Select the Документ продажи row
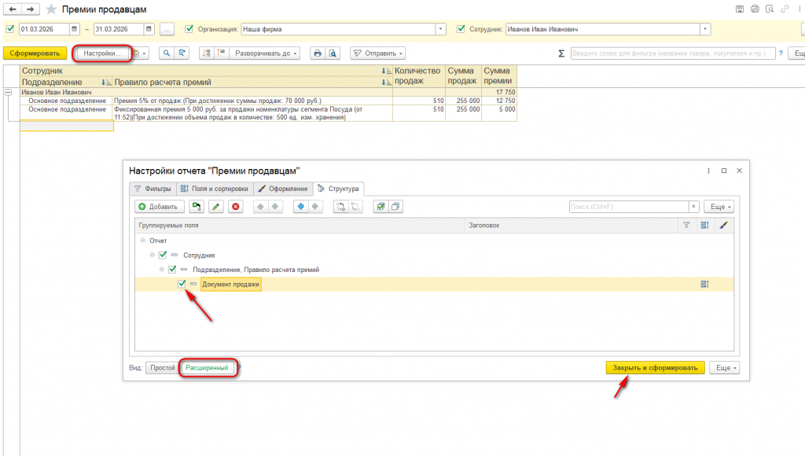805x456 pixels. [434, 284]
